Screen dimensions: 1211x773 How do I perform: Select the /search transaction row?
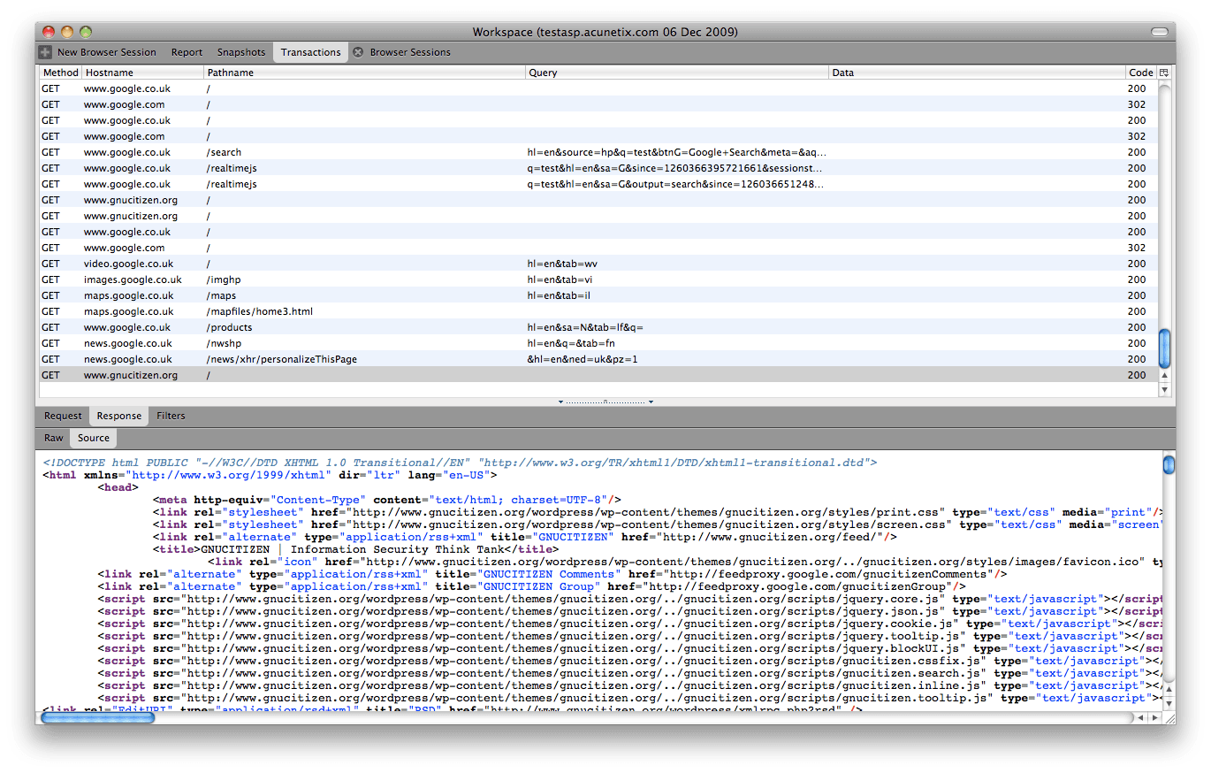point(598,152)
